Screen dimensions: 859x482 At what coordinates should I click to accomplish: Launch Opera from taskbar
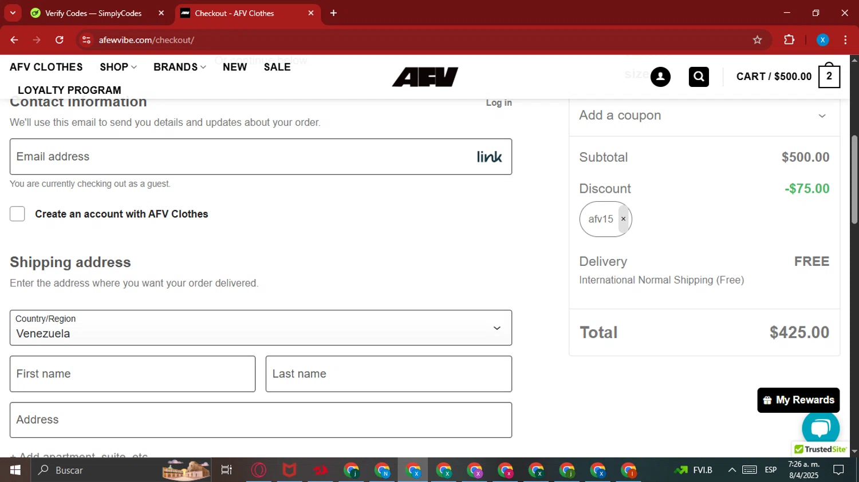[259, 470]
